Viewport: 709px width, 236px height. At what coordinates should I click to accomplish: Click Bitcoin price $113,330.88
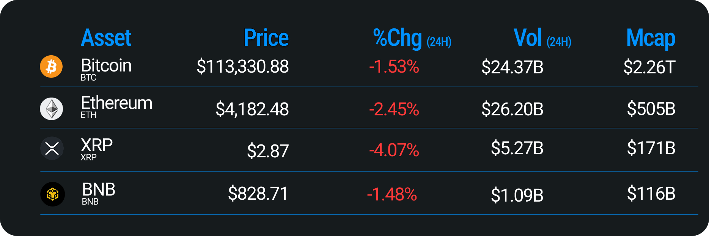pos(242,67)
